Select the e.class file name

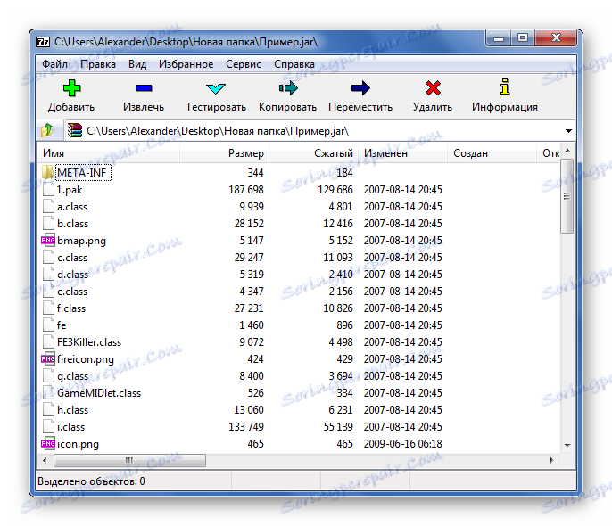[x=72, y=292]
